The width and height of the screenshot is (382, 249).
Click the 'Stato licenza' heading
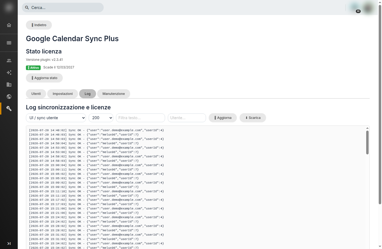click(x=44, y=52)
